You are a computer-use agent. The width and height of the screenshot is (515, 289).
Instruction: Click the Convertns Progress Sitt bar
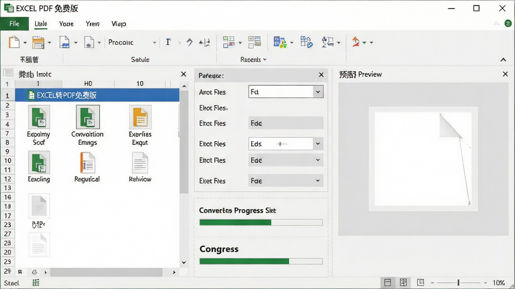(x=261, y=222)
